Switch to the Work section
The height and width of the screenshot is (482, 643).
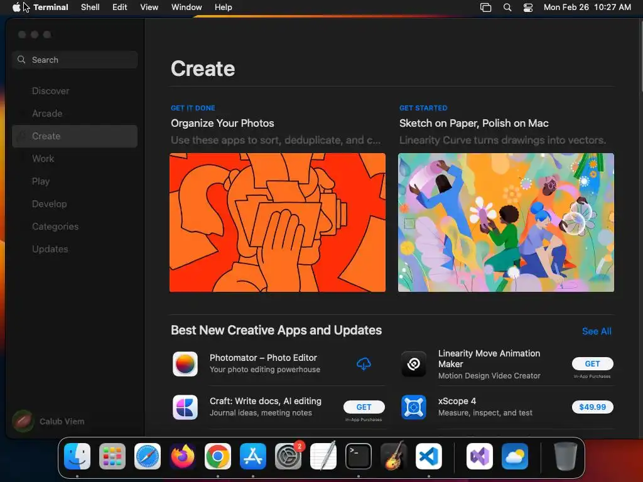pos(75,159)
